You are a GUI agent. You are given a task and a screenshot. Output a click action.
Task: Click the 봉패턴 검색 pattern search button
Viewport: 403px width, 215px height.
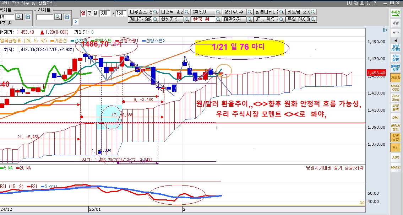click(395, 67)
